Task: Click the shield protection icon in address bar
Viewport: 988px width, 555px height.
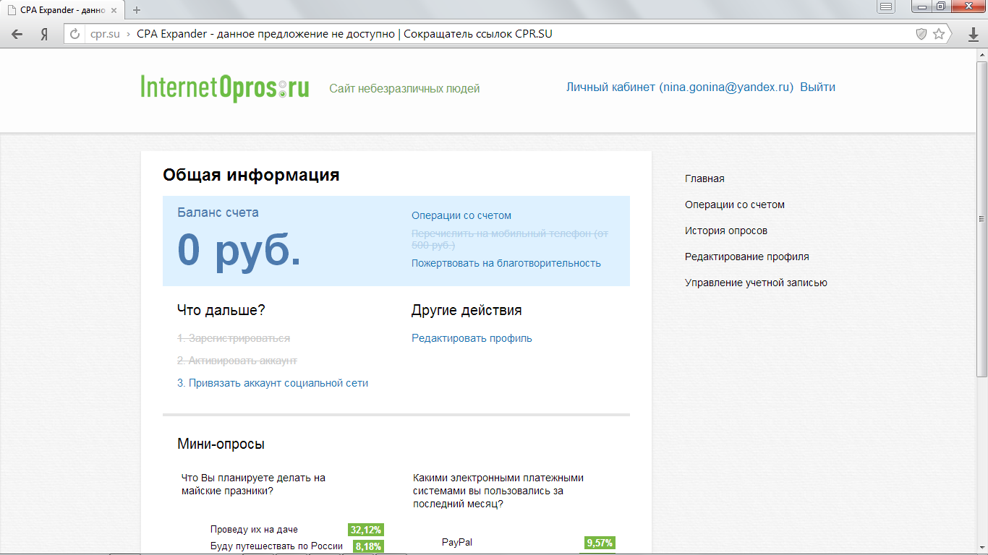Action: [x=921, y=34]
